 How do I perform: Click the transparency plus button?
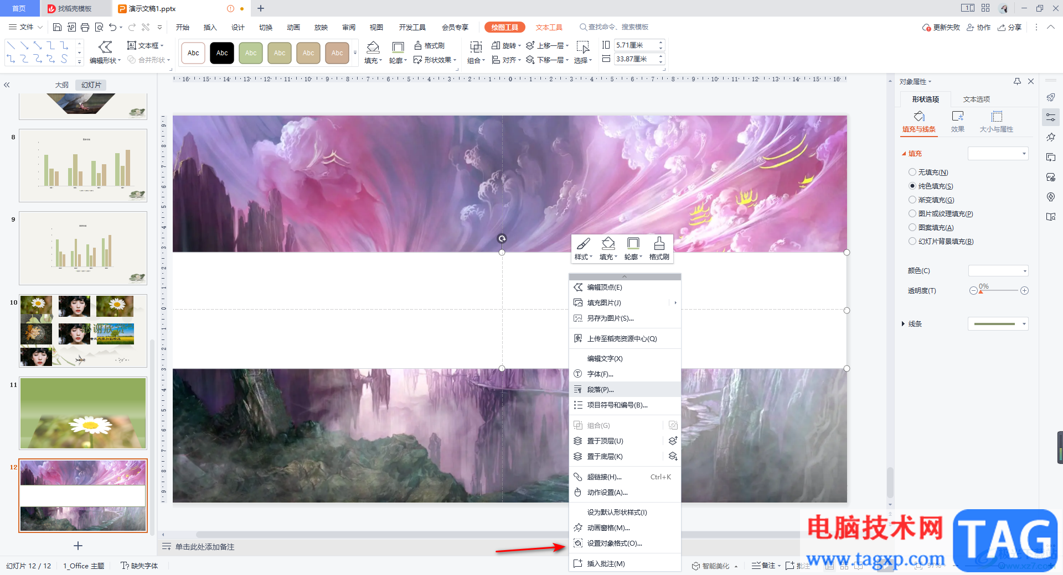(x=1024, y=290)
